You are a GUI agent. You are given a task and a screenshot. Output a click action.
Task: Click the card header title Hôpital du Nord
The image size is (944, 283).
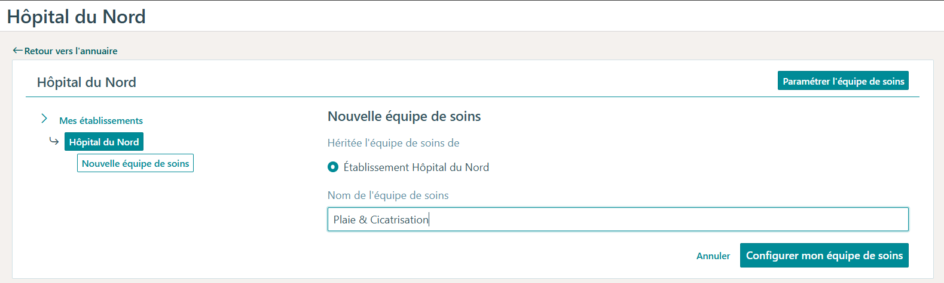click(87, 82)
